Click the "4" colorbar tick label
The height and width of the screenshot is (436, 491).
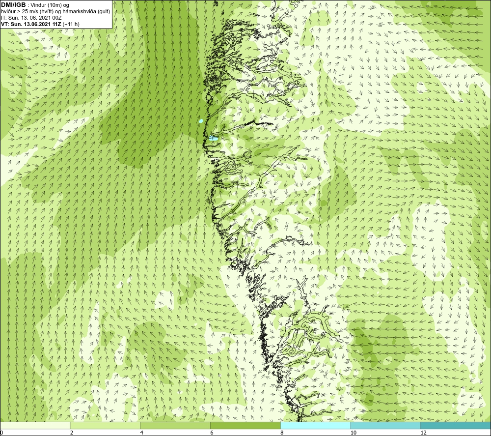pos(142,433)
